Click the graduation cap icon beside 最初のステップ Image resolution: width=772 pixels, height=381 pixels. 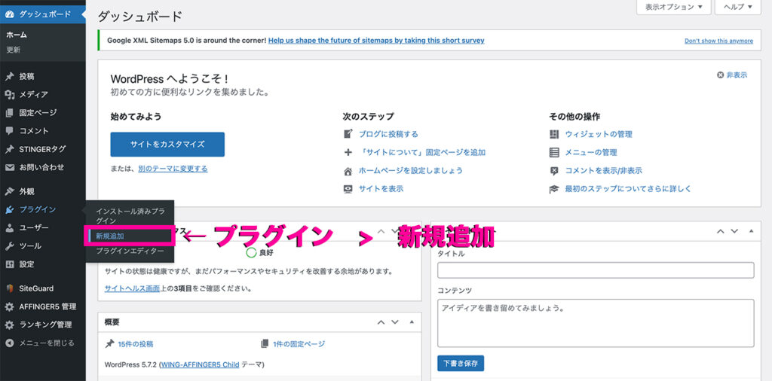(x=554, y=189)
